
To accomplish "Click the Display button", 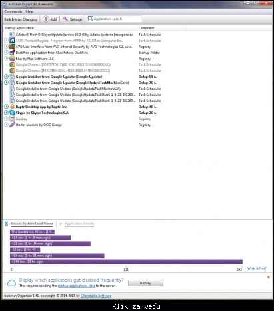I will coord(145,283).
